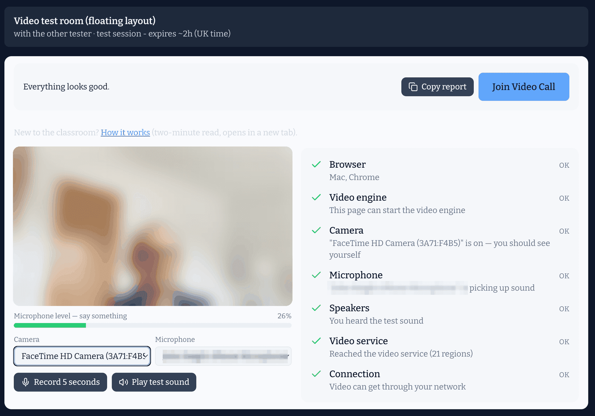Image resolution: width=595 pixels, height=416 pixels.
Task: Click the microphone icon on Record button
Action: coord(26,382)
